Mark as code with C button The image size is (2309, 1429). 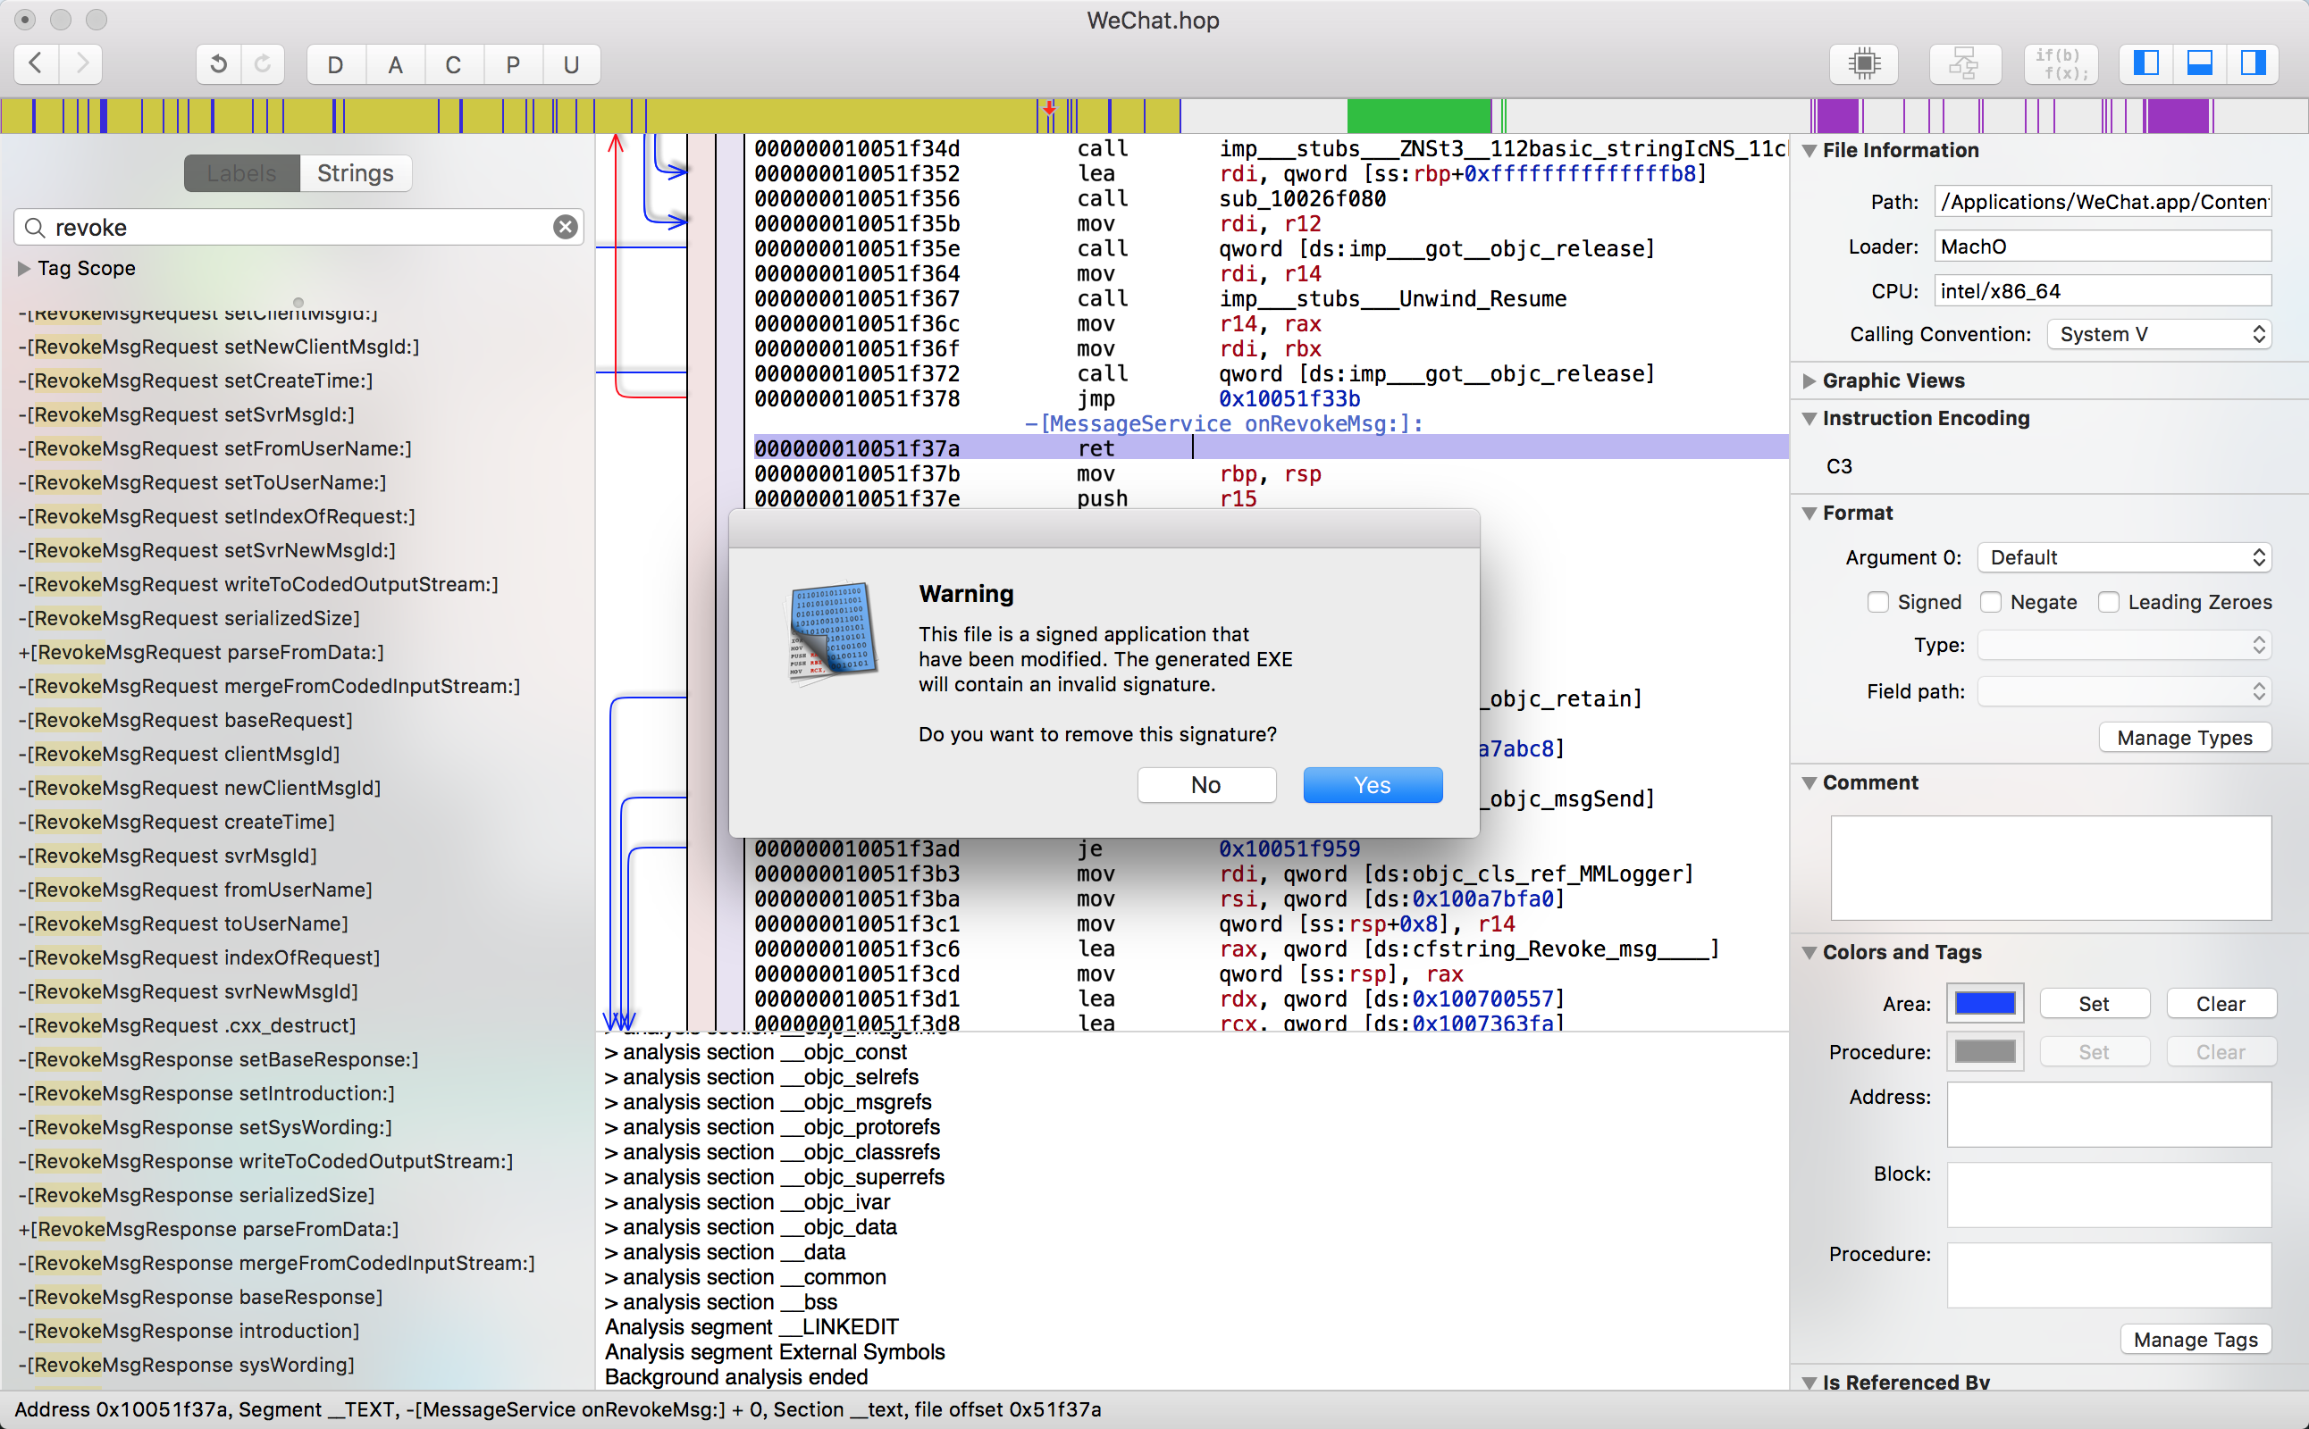[x=453, y=64]
